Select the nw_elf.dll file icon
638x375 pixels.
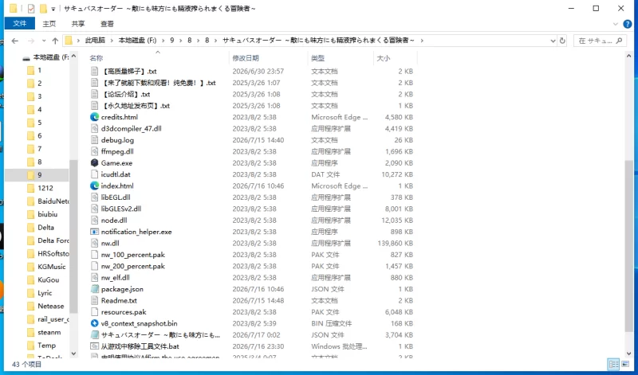[94, 278]
